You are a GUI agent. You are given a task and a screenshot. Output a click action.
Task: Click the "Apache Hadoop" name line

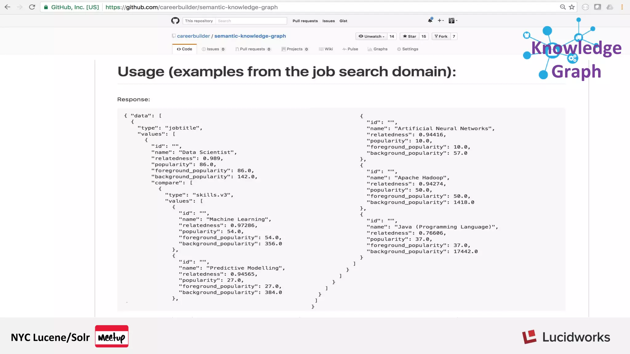[408, 178]
